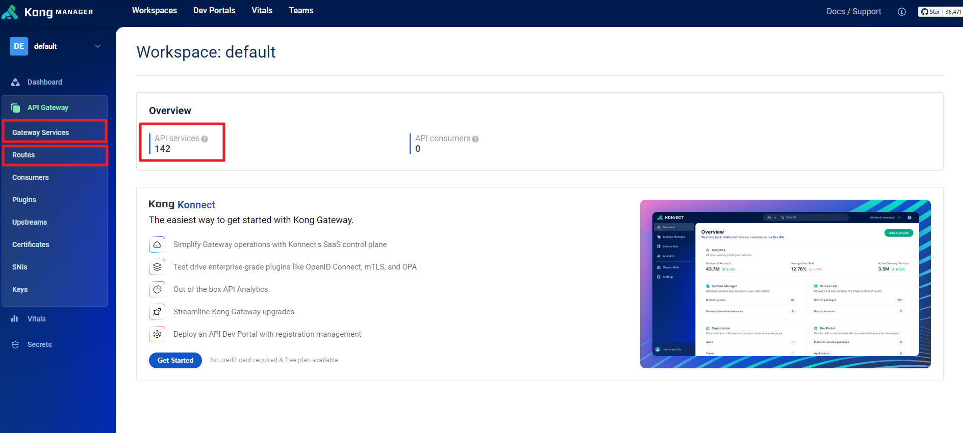Click the Konnect dashboard preview image
The height and width of the screenshot is (433, 963).
point(785,284)
